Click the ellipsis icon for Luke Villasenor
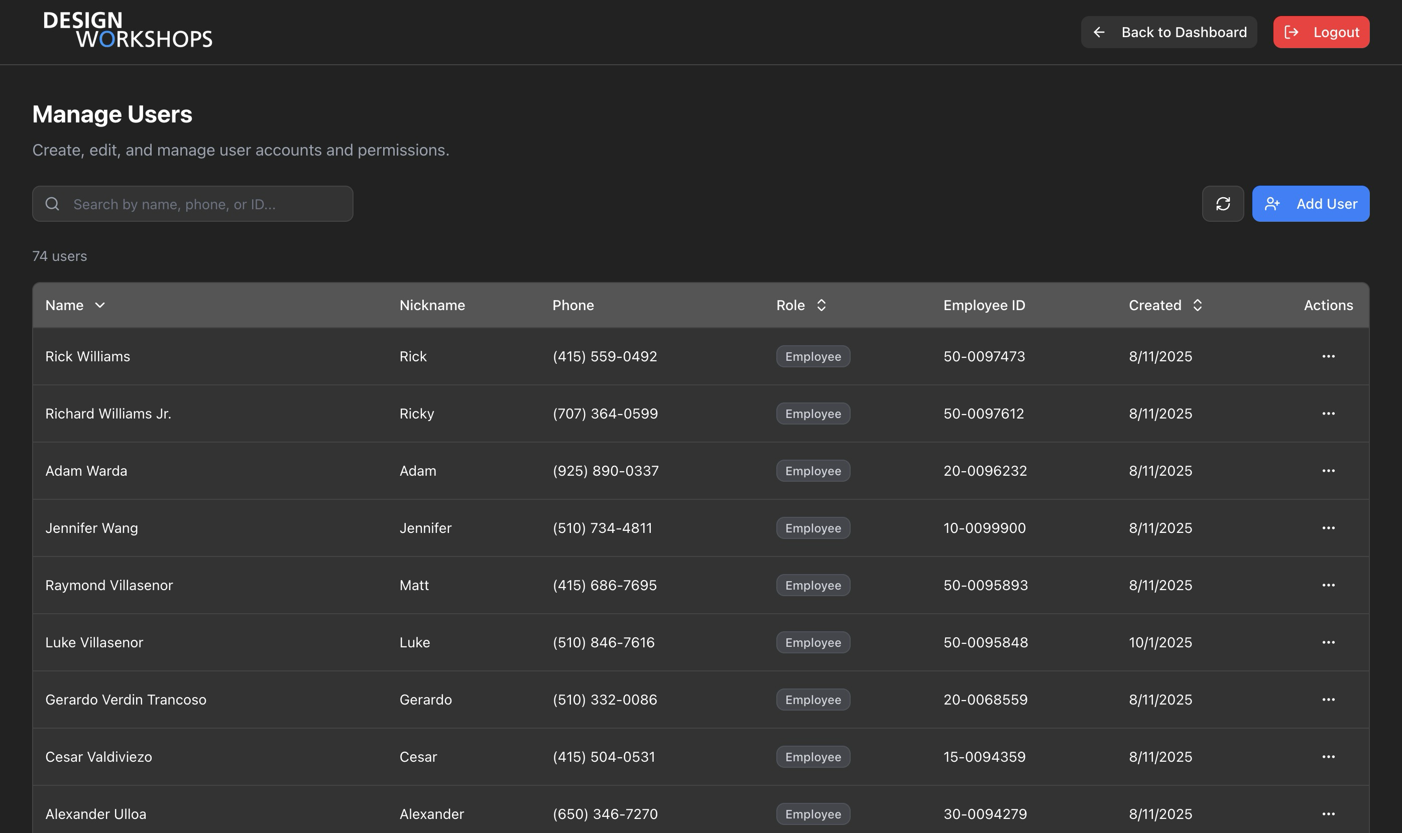Screen dimensions: 1402x833 1328,642
